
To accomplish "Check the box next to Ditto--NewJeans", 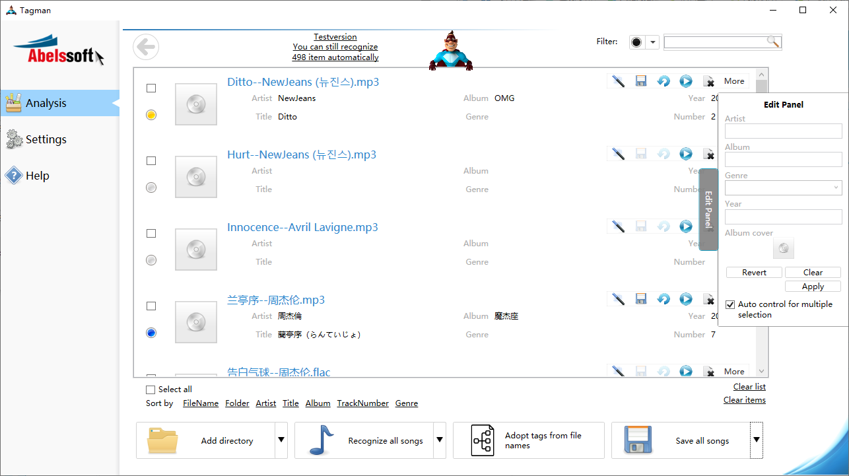I will point(151,87).
